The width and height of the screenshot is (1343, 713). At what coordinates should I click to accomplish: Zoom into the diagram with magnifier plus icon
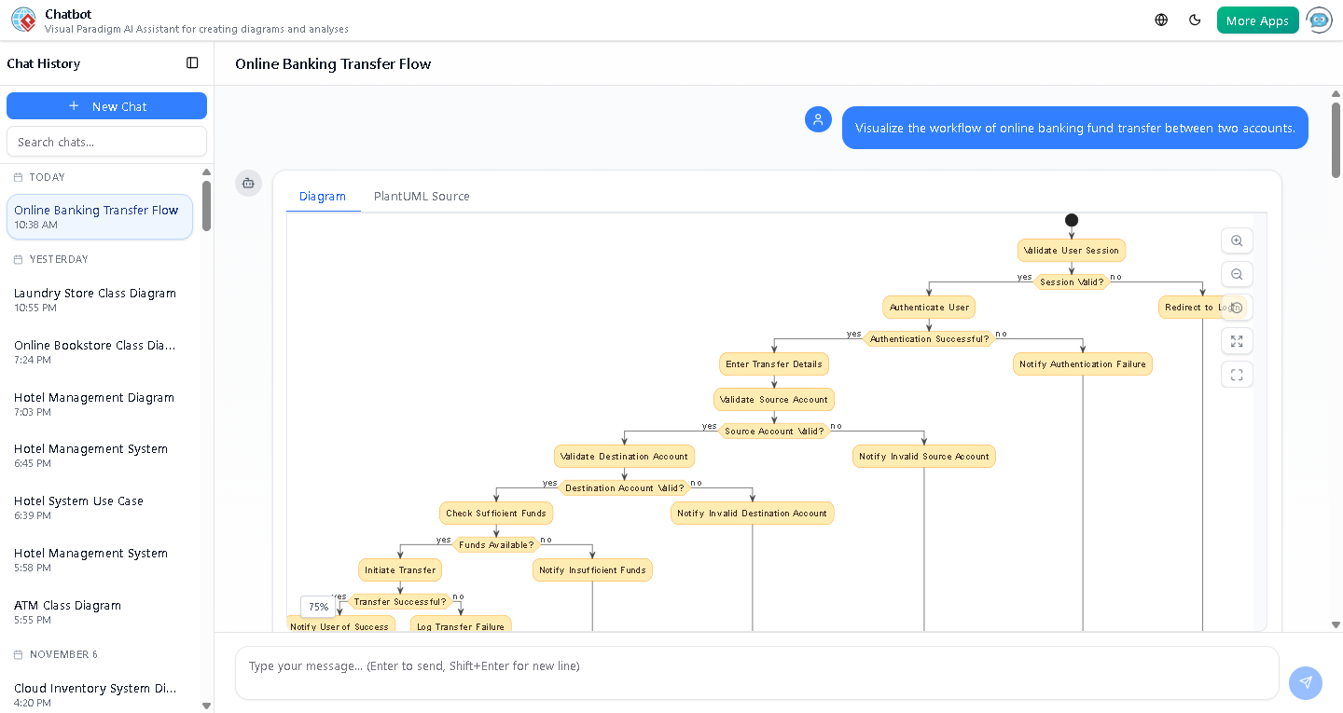pyautogui.click(x=1237, y=240)
